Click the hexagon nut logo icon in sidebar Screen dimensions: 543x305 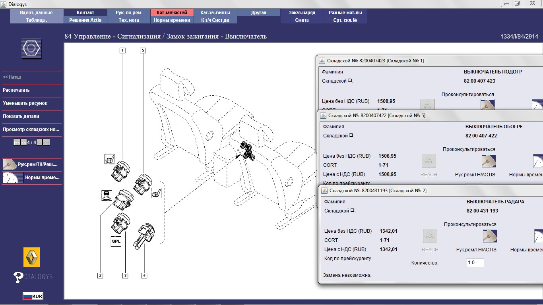pos(31,49)
